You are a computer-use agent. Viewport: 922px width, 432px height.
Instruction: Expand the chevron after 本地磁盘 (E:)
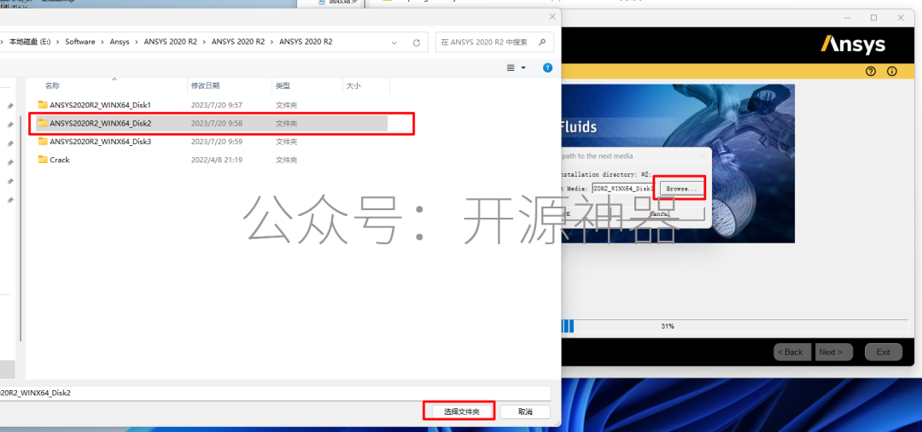(x=58, y=42)
